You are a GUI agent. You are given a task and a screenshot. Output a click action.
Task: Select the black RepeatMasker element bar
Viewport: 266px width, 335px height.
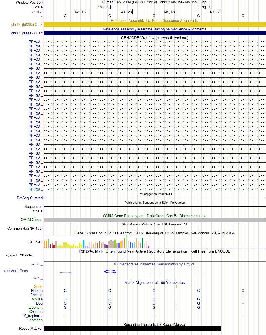[132, 328]
